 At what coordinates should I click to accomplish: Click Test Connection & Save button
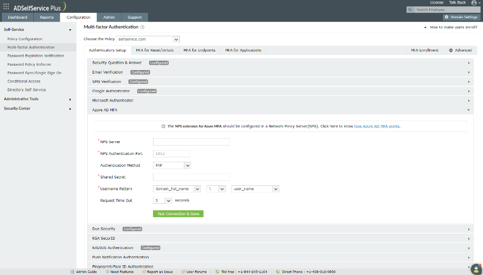click(x=178, y=214)
